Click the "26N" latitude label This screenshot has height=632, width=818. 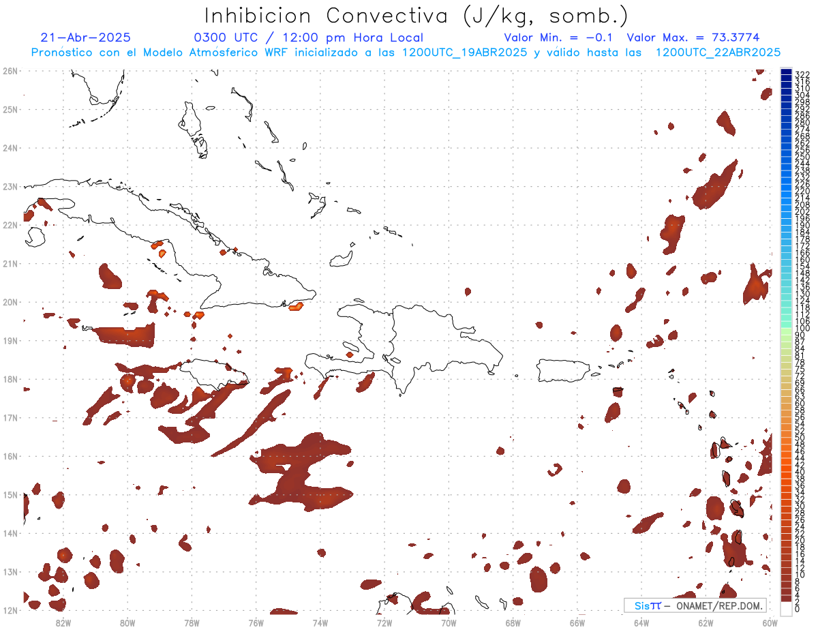10,71
